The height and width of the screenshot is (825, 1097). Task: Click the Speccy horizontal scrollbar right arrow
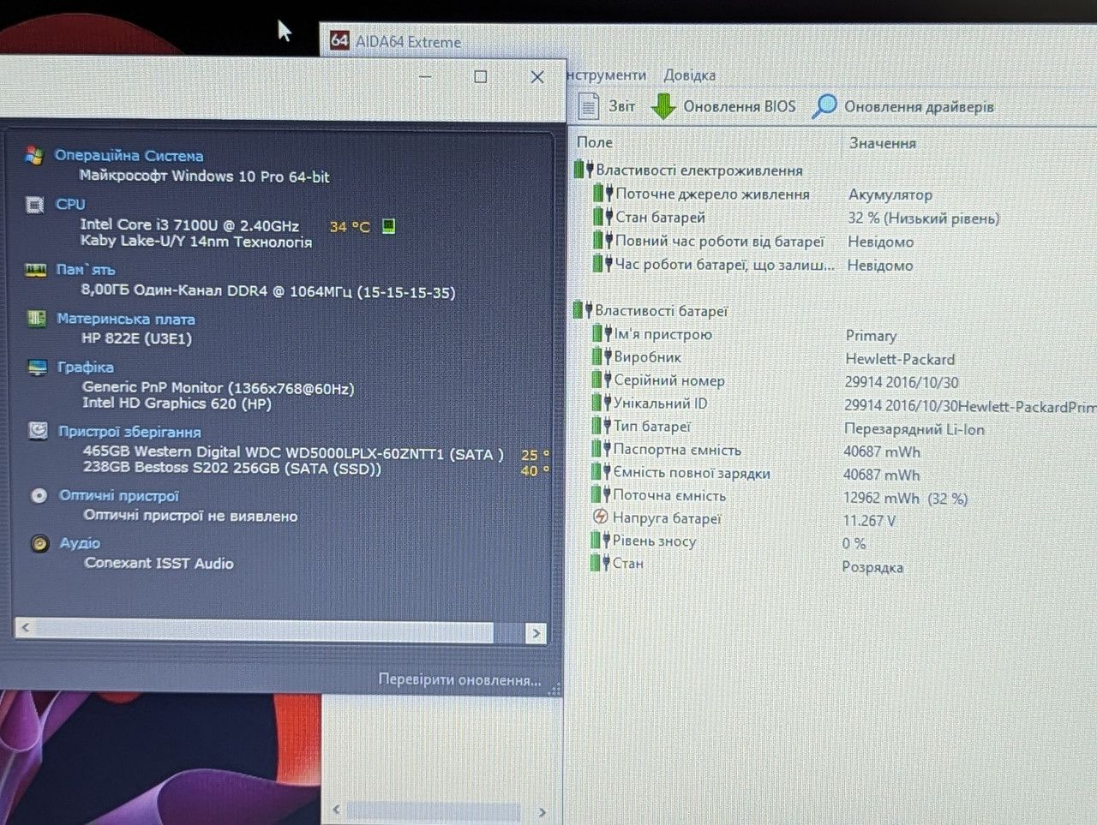click(537, 633)
